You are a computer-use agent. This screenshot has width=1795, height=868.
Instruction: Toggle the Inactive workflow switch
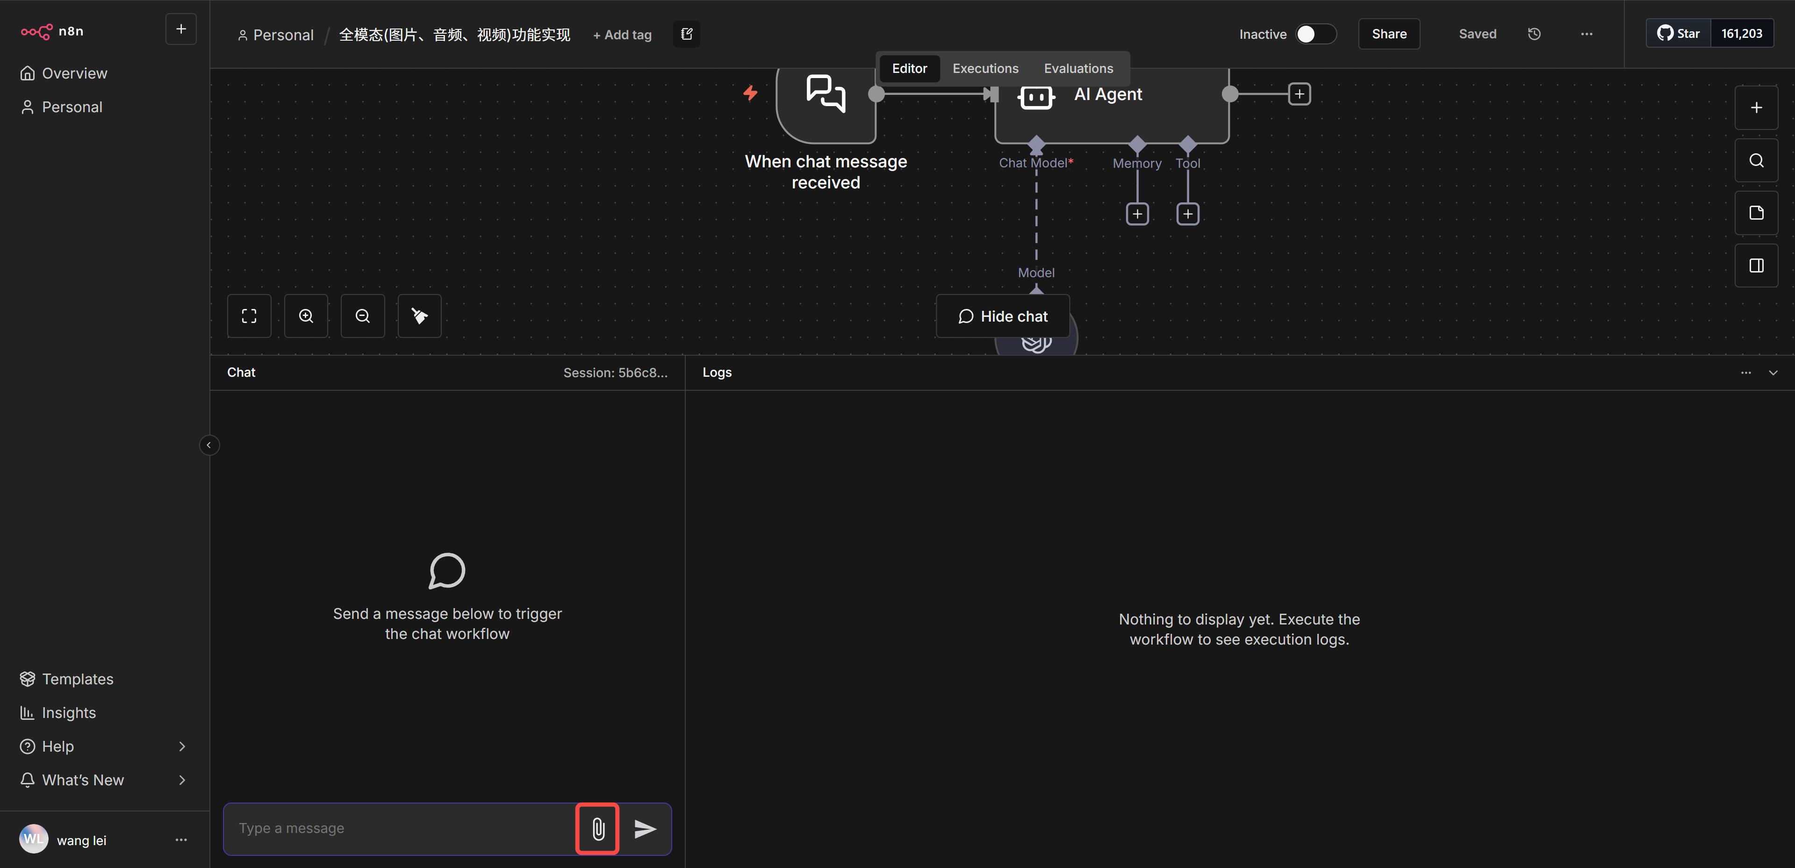[x=1315, y=34]
